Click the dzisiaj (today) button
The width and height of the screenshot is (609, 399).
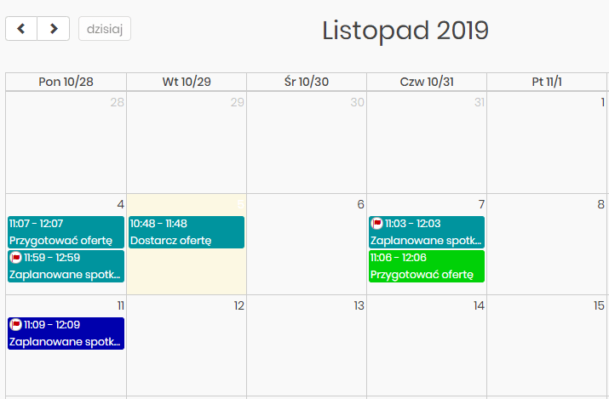[x=105, y=29]
